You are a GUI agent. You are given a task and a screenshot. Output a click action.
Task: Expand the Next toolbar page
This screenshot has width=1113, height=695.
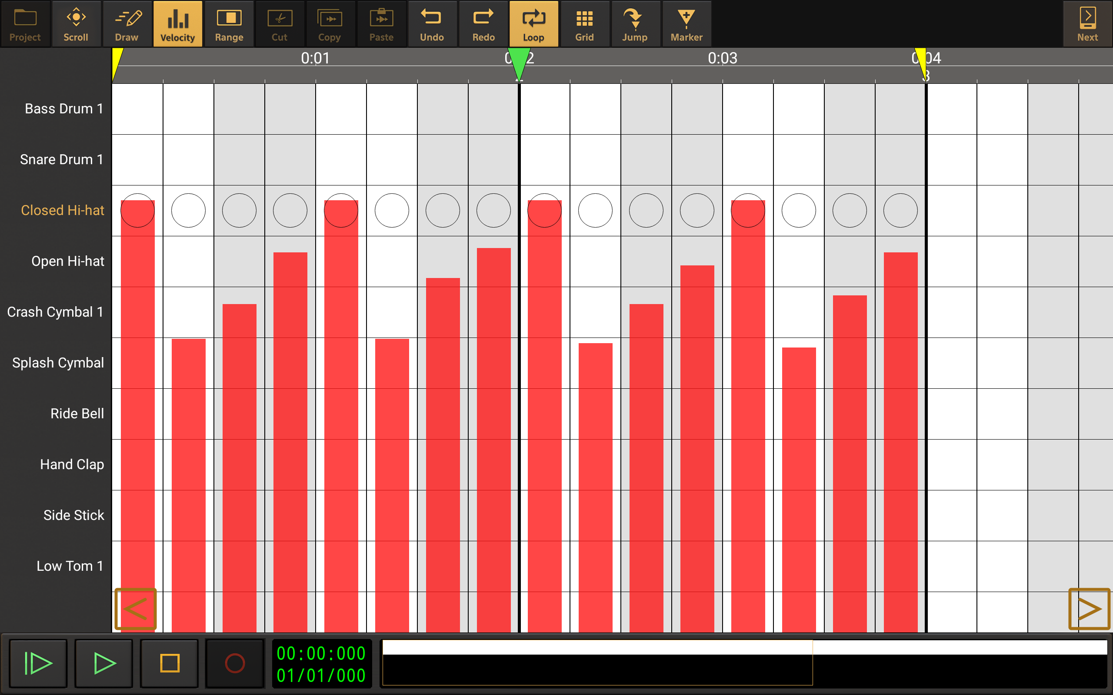point(1087,24)
